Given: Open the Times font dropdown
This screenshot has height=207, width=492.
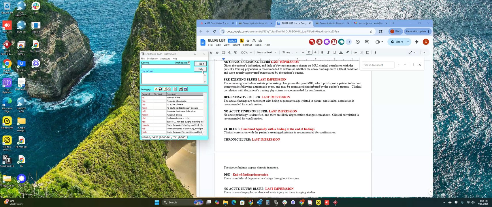Looking at the screenshot, I should 290,53.
